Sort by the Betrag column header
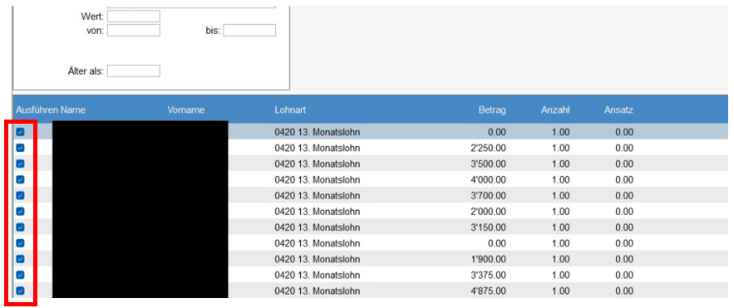The width and height of the screenshot is (734, 308). [492, 110]
